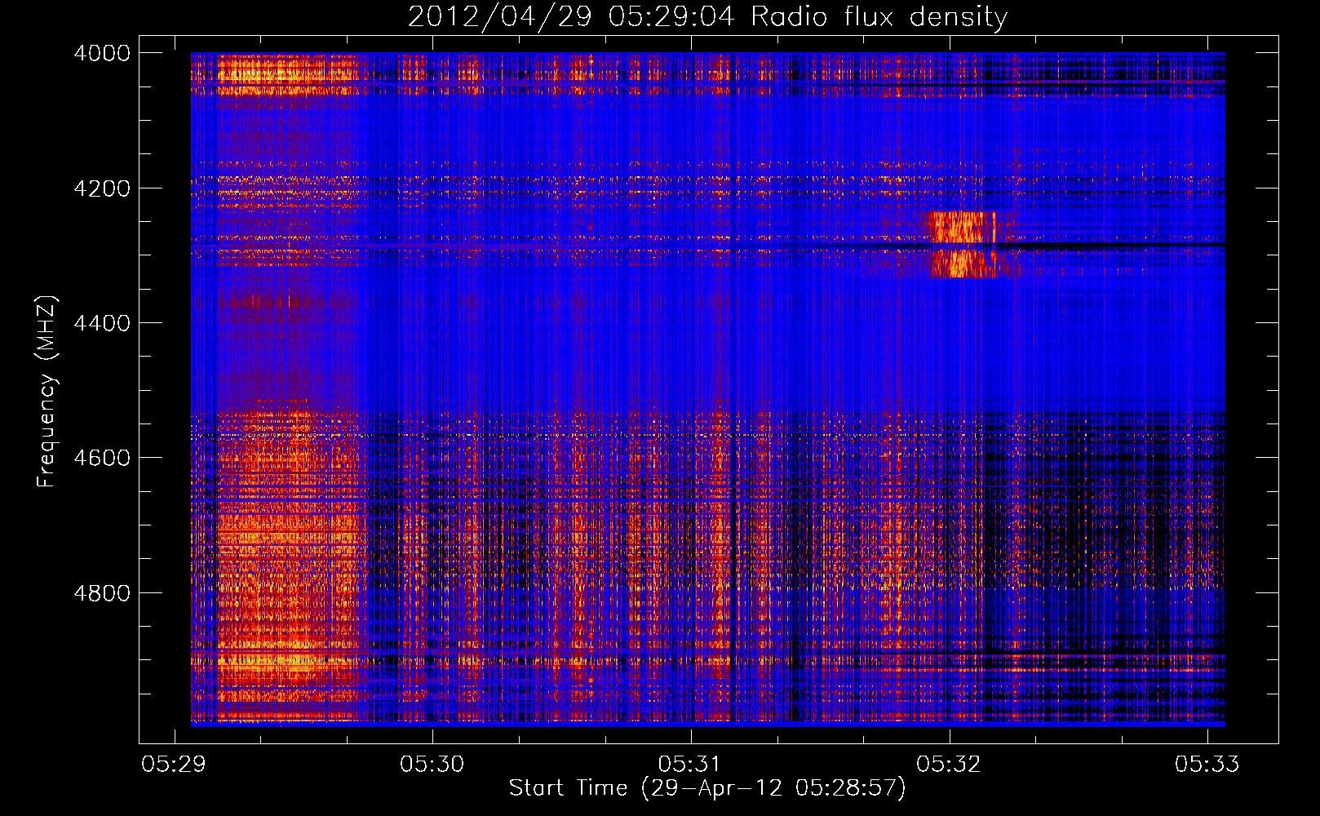The width and height of the screenshot is (1320, 816).
Task: Click the '05:29' time axis label
Action: [x=174, y=764]
